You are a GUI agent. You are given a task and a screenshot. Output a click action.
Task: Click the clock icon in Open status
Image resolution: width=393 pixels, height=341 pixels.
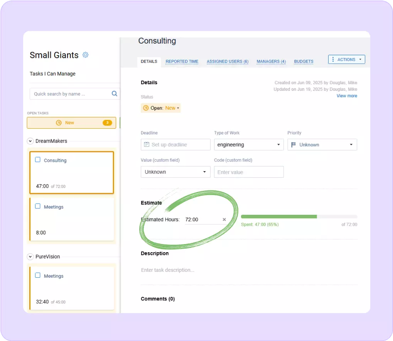146,108
